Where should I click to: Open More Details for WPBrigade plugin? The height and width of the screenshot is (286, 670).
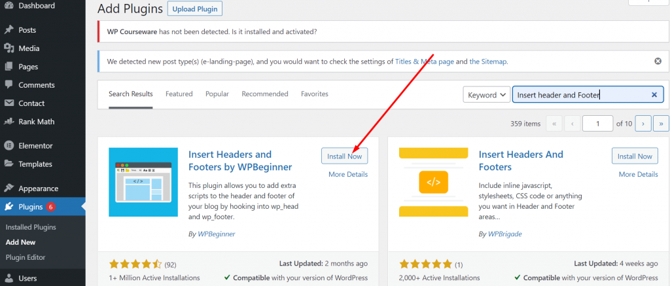638,175
